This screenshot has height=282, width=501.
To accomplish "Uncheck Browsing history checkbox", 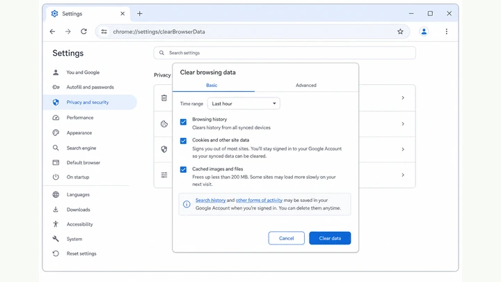I will click(x=183, y=122).
